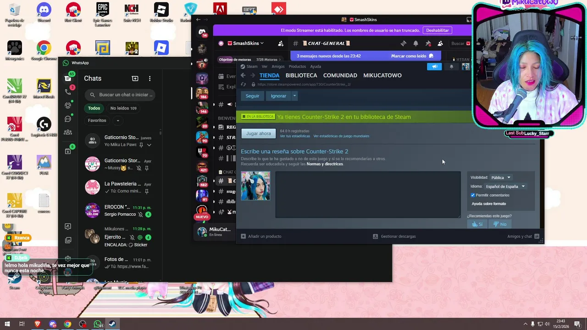Viewport: 587px width, 330px height.
Task: Open Ver menu in Steam
Action: click(x=265, y=66)
